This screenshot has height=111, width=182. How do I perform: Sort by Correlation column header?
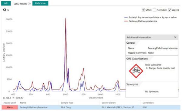coord(148,103)
